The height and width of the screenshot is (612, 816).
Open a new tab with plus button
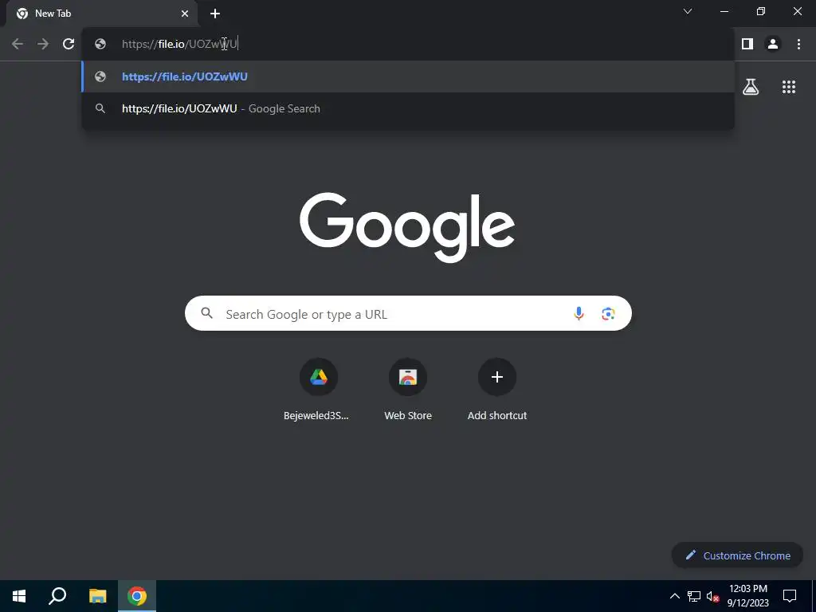click(215, 14)
